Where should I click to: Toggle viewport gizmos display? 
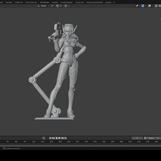point(143,6)
